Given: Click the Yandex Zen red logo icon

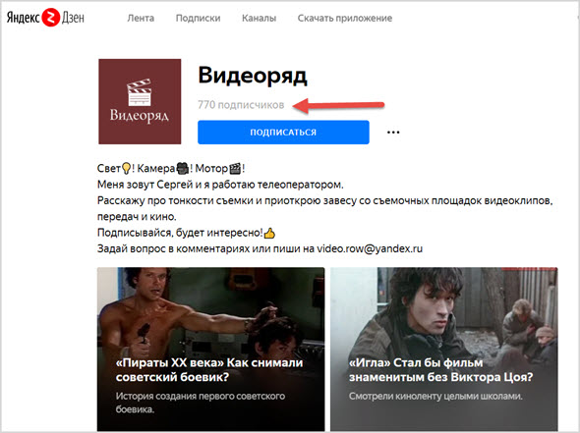Looking at the screenshot, I should 50,18.
